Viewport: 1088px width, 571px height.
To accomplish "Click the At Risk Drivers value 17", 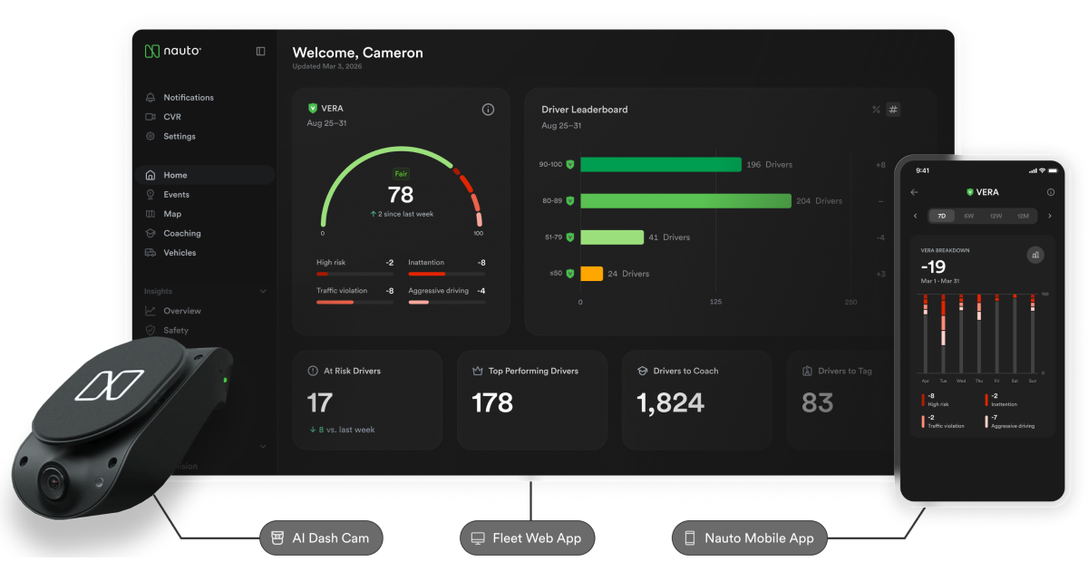I will pos(320,402).
